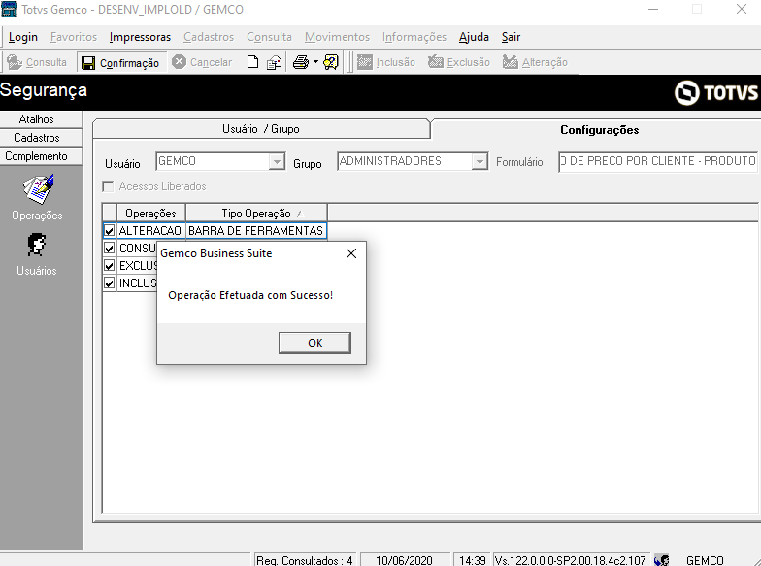The image size is (761, 566).
Task: Open the printer icon dropdown arrow
Action: click(315, 62)
